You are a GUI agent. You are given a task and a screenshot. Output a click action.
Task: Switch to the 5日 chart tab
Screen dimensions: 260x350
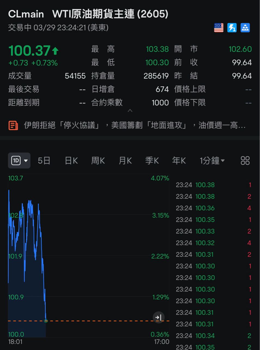pyautogui.click(x=44, y=161)
